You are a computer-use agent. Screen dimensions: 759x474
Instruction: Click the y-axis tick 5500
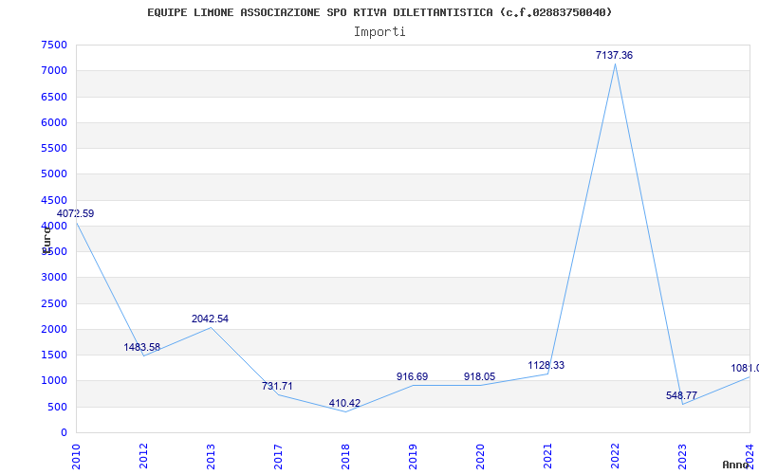pyautogui.click(x=54, y=148)
